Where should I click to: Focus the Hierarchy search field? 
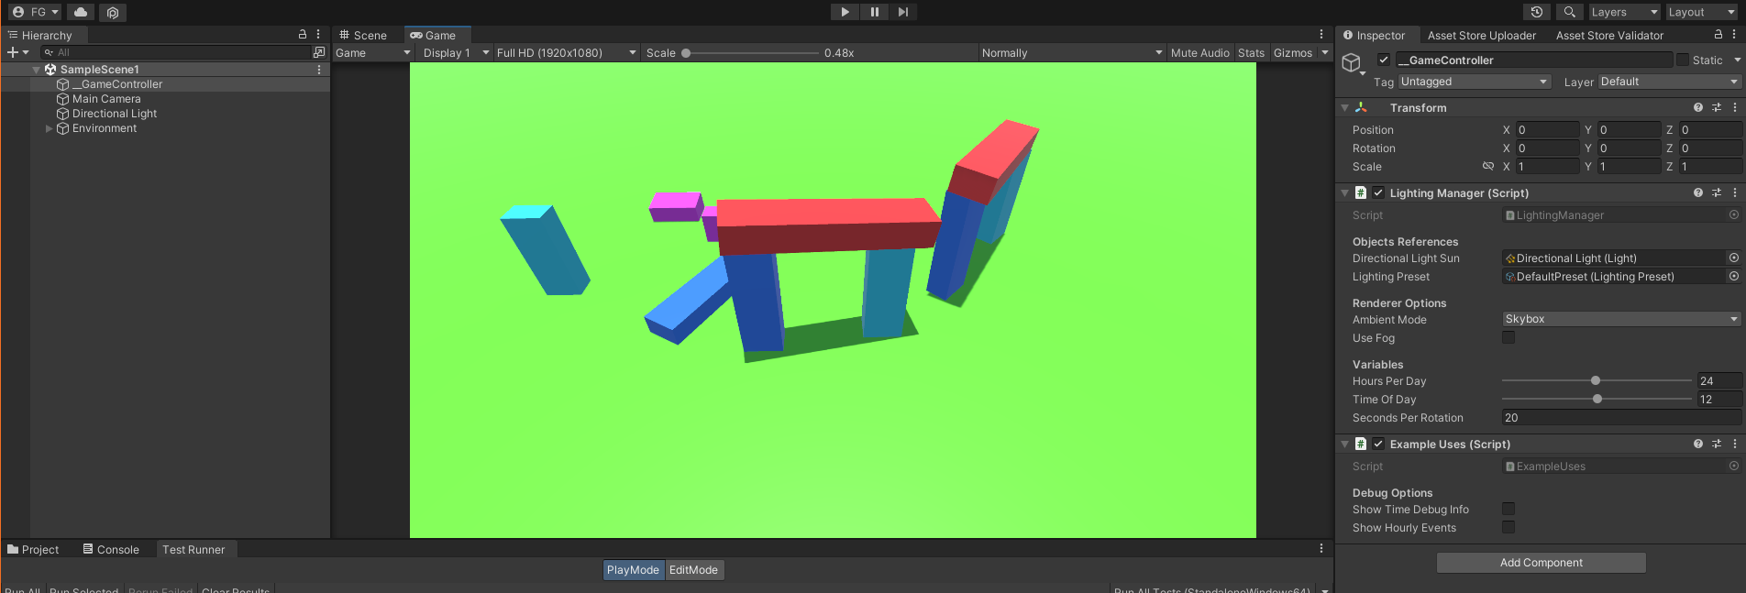(174, 52)
